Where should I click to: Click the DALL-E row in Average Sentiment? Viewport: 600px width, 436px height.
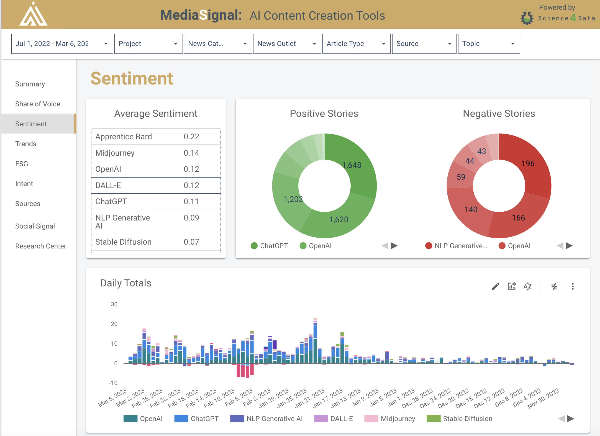(x=156, y=185)
